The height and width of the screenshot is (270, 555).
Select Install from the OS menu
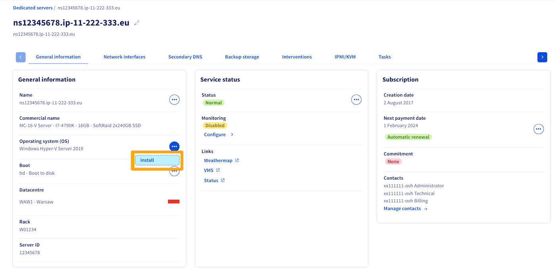tap(157, 160)
